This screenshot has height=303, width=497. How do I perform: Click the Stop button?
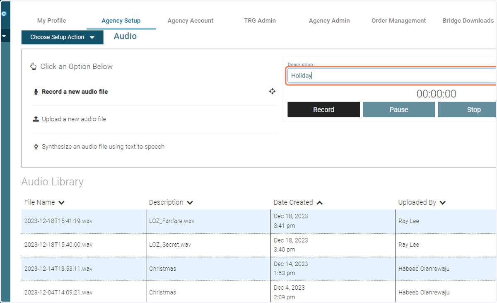[467, 110]
